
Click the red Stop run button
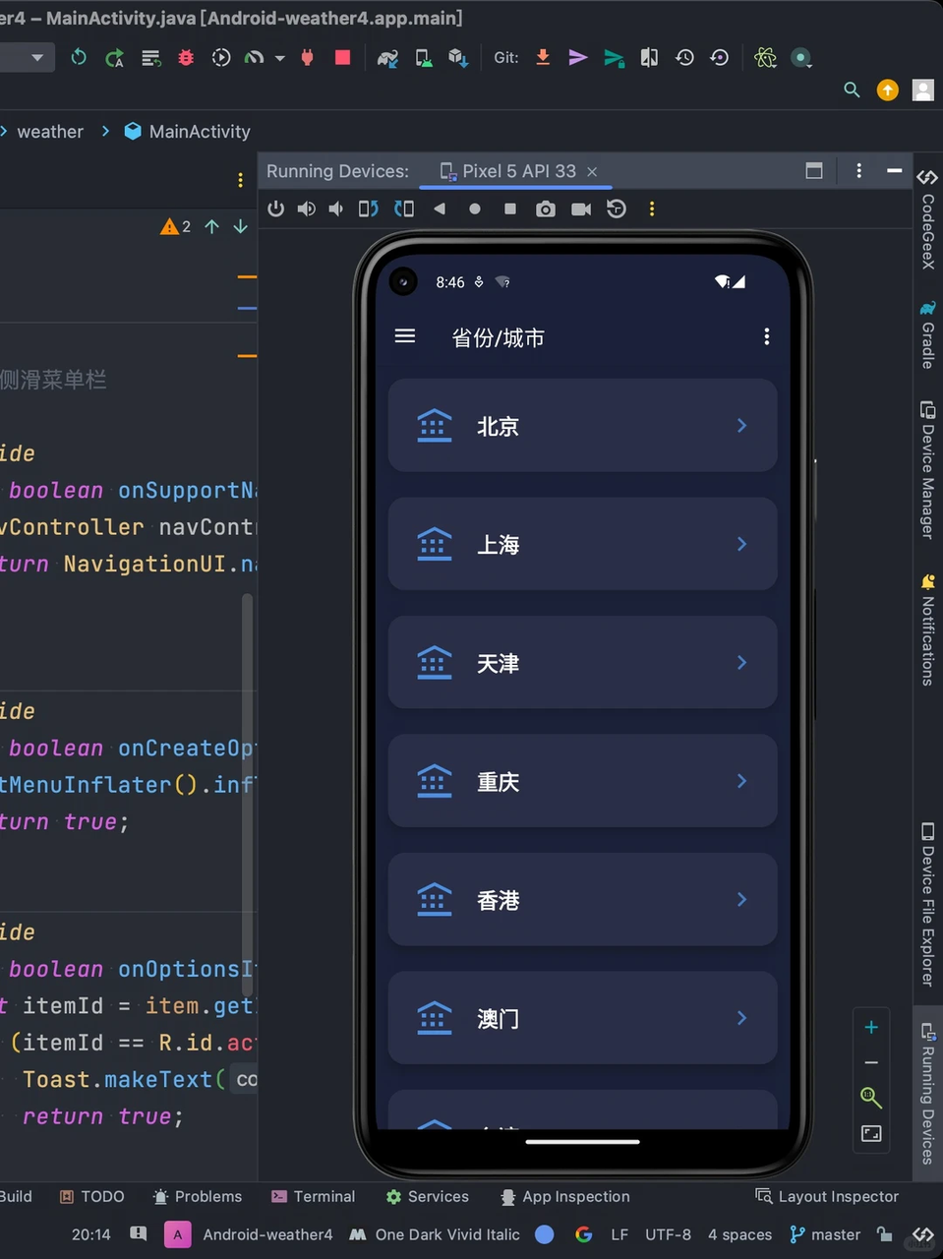coord(342,57)
